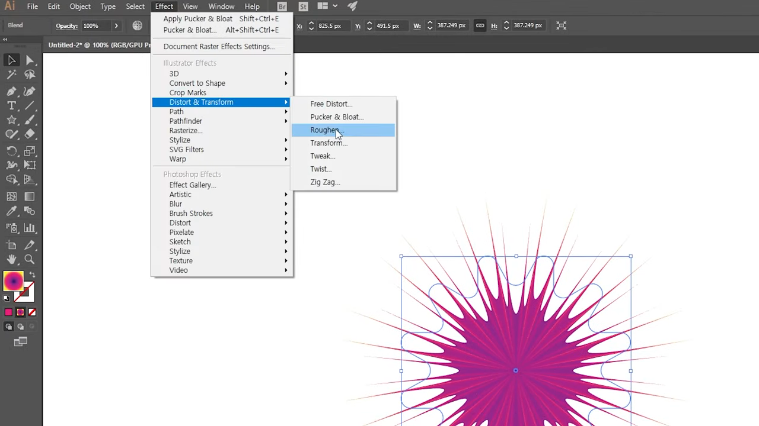Select the Direct Selection tool
The image size is (759, 426).
coord(30,60)
